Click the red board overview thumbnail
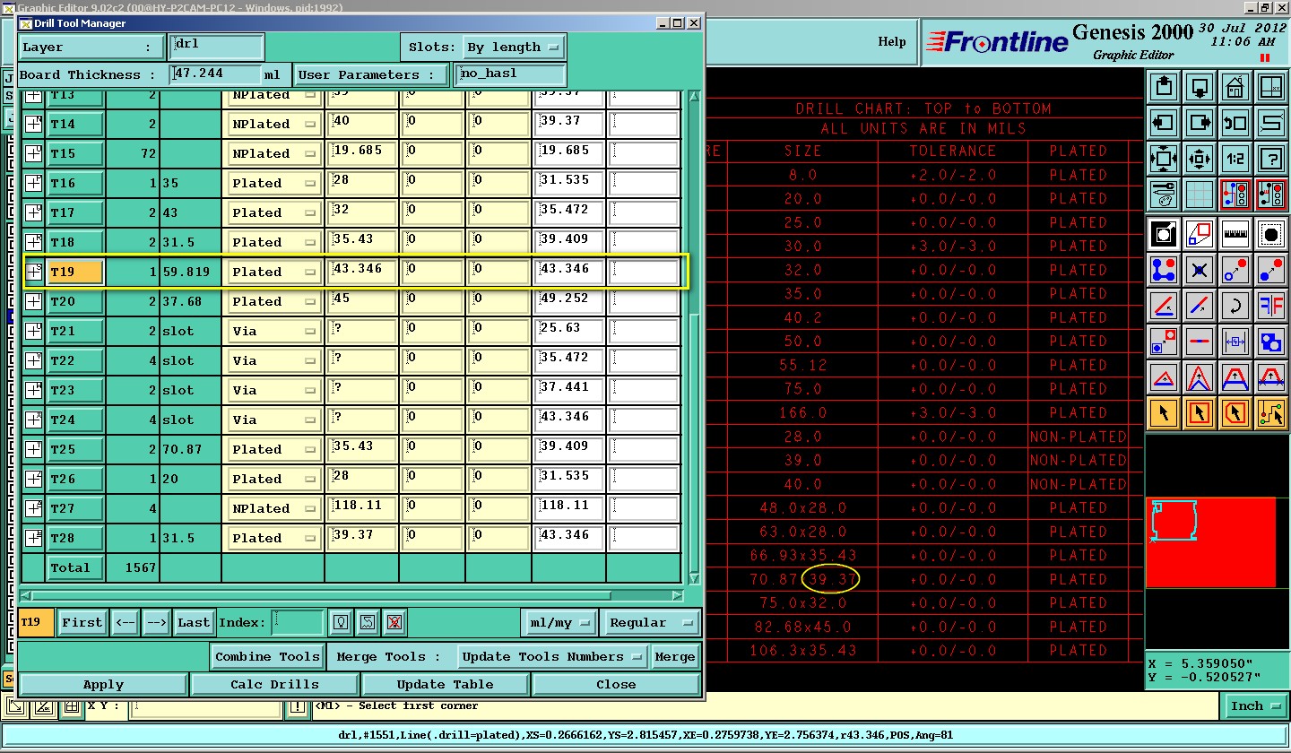 coord(1211,543)
